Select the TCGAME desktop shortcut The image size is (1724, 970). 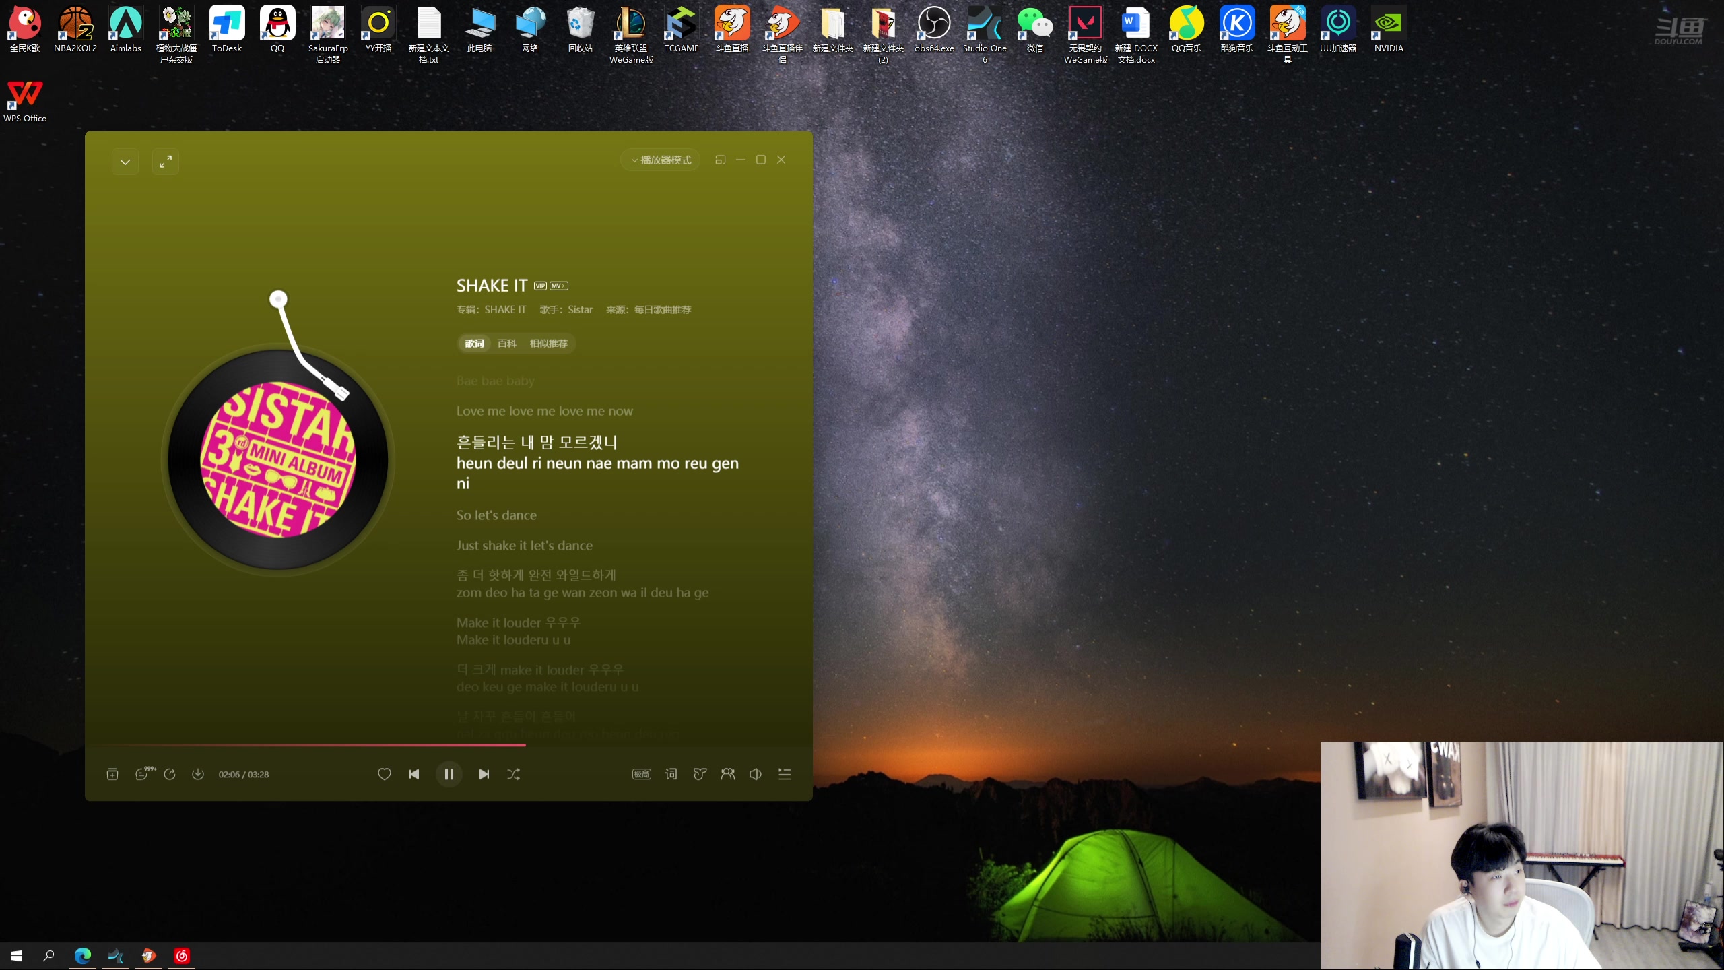point(682,28)
